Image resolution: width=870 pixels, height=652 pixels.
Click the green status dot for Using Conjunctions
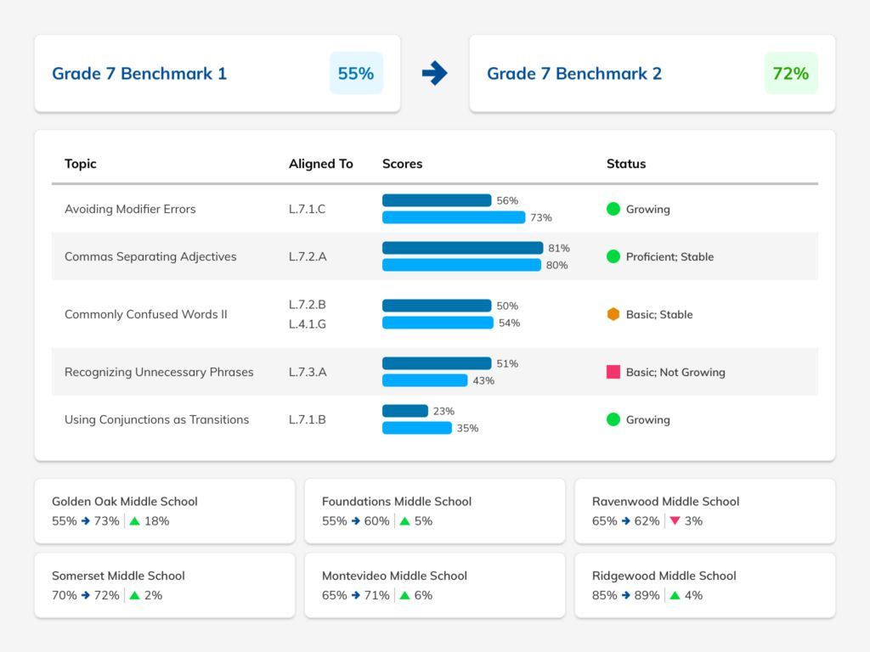(613, 419)
